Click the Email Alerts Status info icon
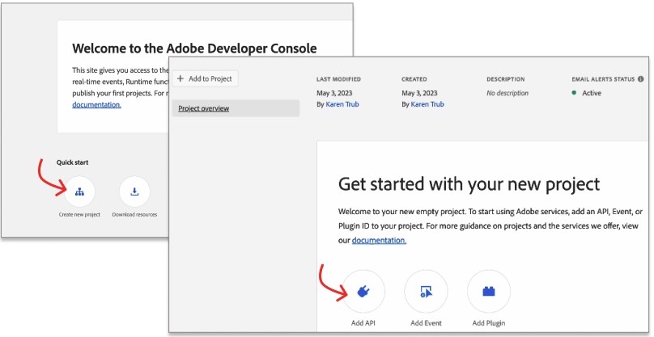The width and height of the screenshot is (654, 337). point(641,79)
